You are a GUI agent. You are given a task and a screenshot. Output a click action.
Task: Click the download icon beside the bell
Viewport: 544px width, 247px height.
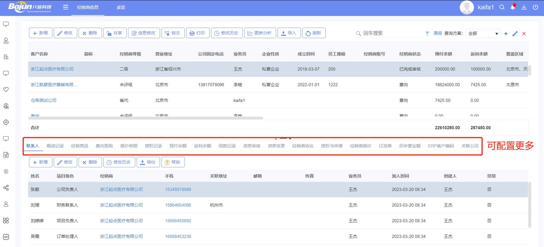tap(524, 7)
